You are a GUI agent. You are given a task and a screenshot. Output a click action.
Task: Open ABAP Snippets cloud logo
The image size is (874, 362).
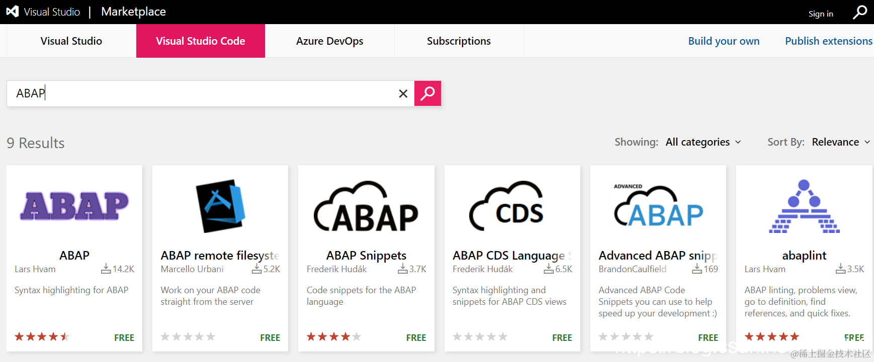pyautogui.click(x=366, y=206)
